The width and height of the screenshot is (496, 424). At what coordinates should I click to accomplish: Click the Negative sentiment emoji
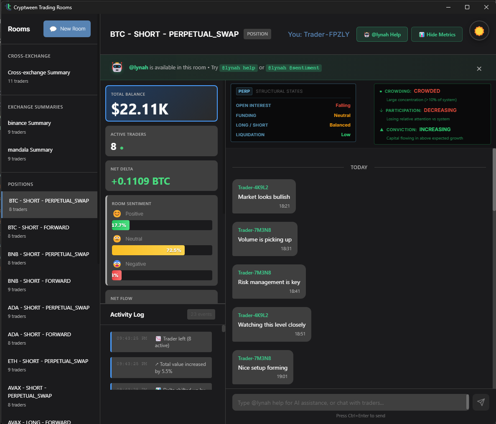click(x=117, y=264)
